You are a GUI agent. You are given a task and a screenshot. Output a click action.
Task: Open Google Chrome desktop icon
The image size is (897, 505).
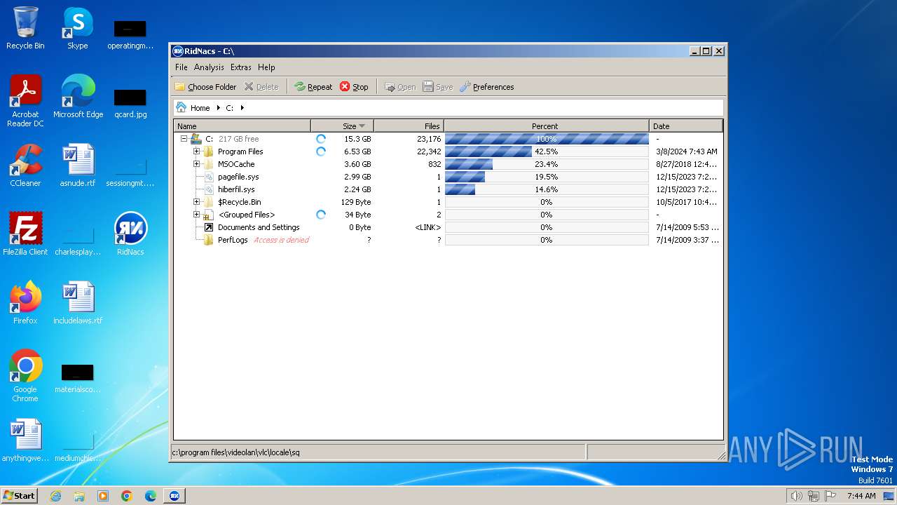[25, 376]
